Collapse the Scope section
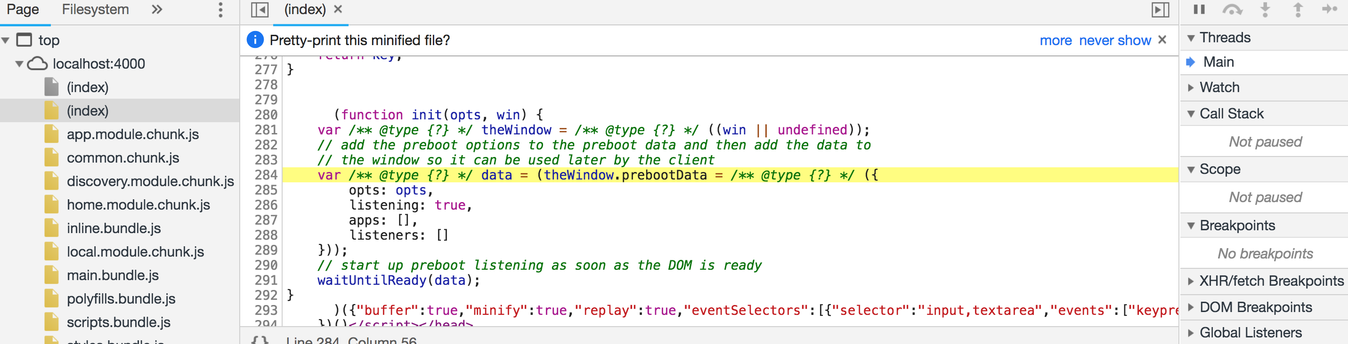The height and width of the screenshot is (344, 1348). 1191,169
